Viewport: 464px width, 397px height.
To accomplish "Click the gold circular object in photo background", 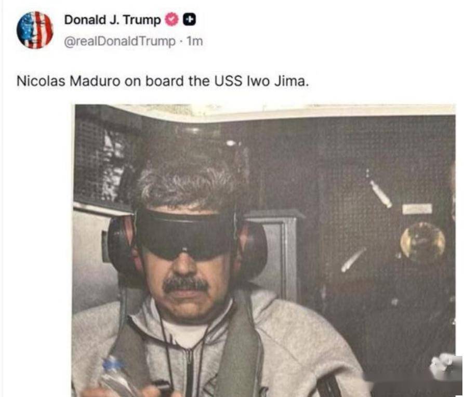I will coord(423,241).
